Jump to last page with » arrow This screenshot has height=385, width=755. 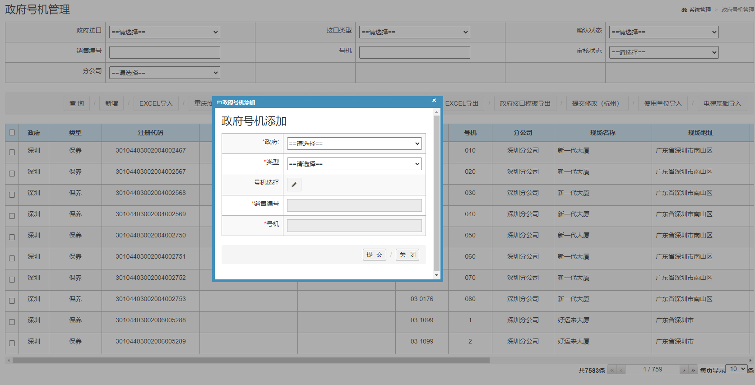tap(693, 370)
